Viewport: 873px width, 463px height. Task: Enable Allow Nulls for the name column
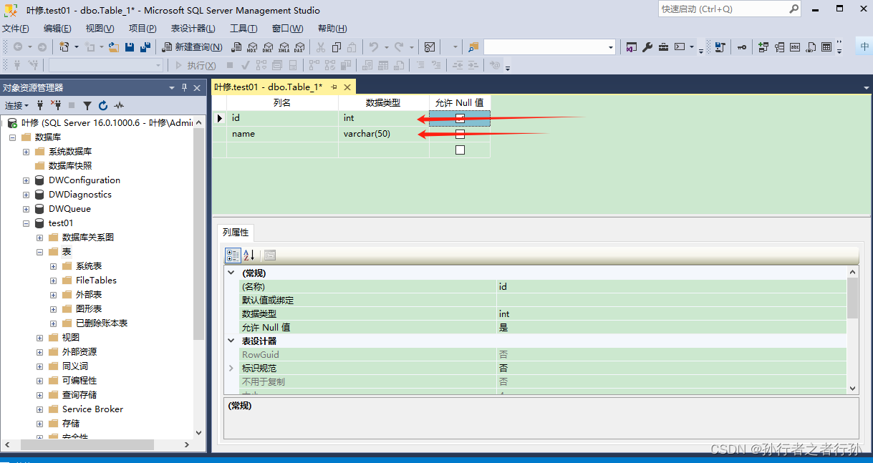point(459,134)
